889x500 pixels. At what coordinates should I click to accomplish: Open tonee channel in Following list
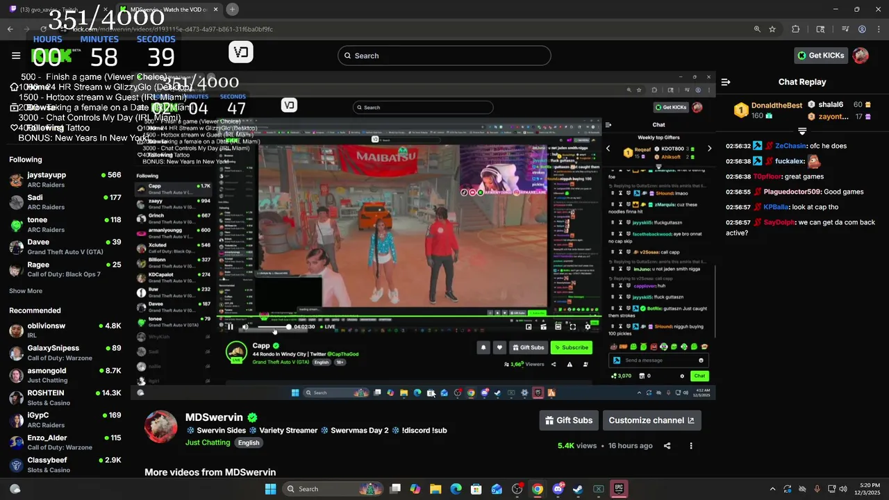(x=65, y=224)
